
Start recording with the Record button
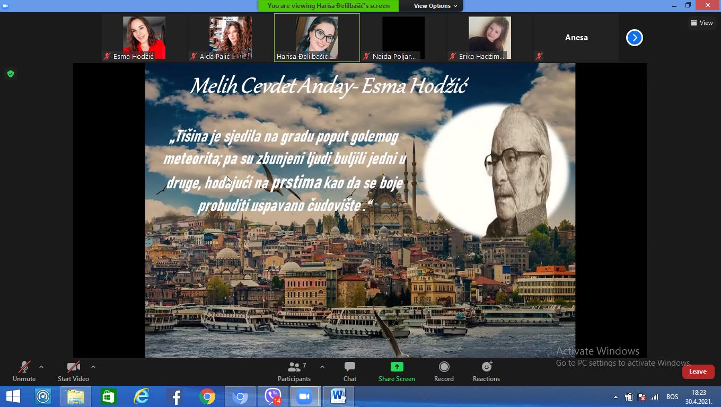(x=444, y=371)
